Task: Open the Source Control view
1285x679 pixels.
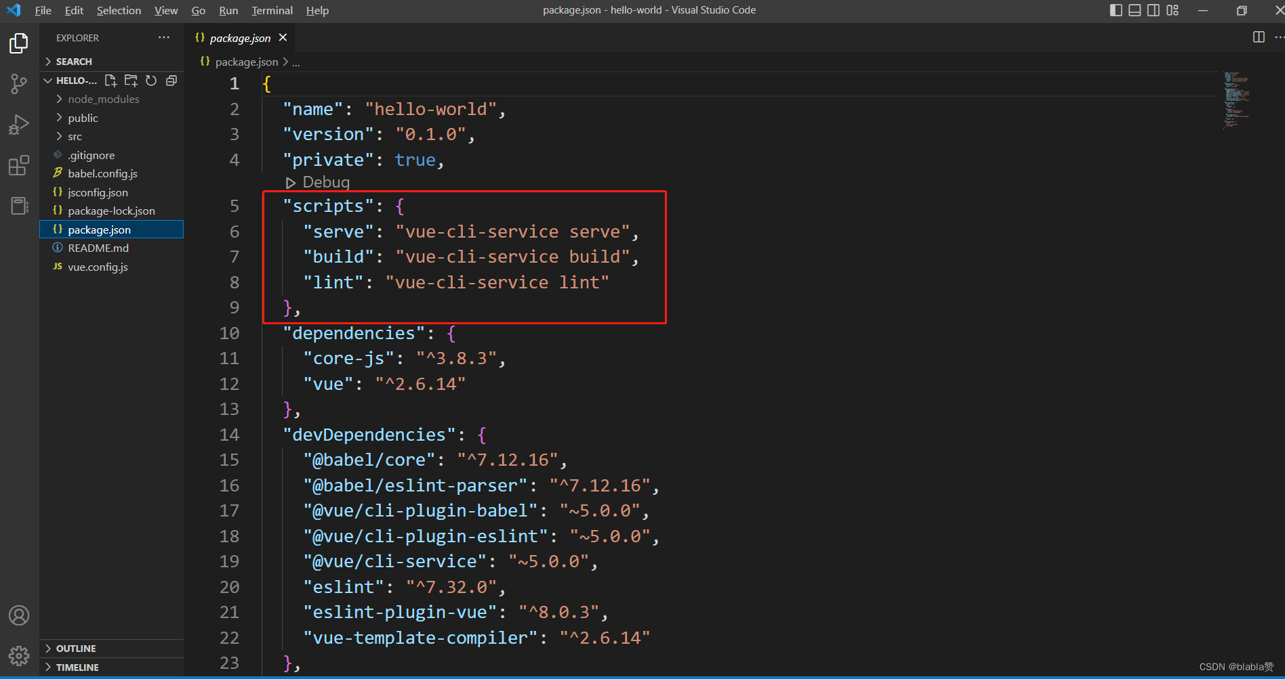Action: pos(19,84)
